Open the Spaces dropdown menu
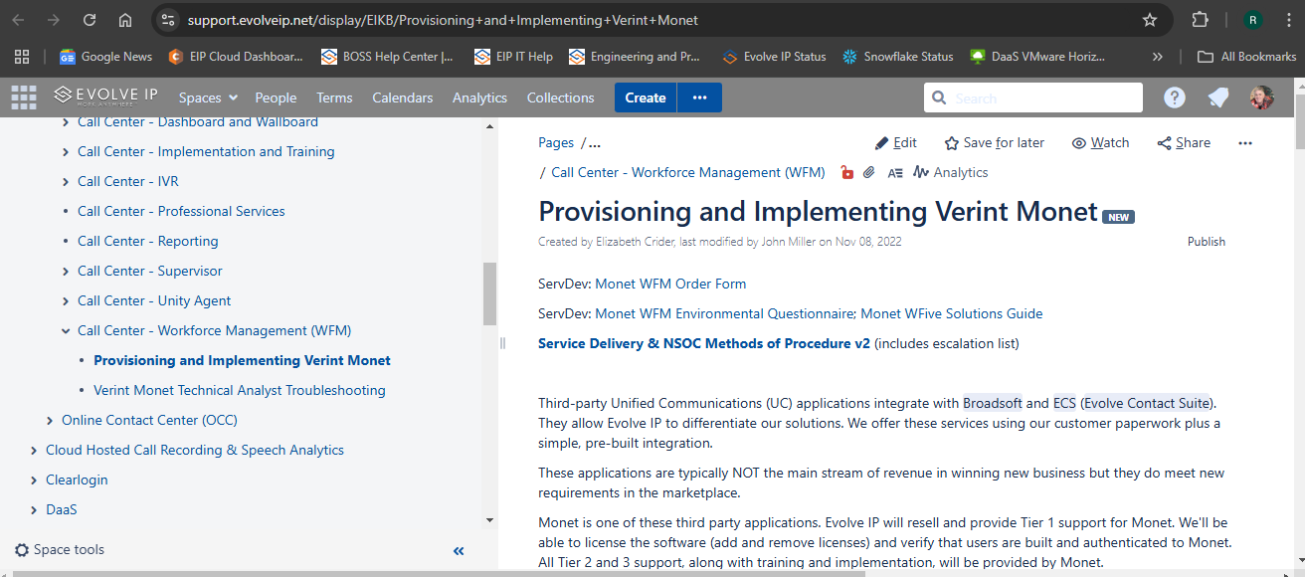The image size is (1305, 577). pyautogui.click(x=208, y=97)
